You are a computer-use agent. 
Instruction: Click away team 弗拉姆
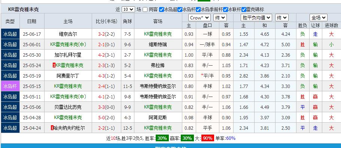(158, 66)
